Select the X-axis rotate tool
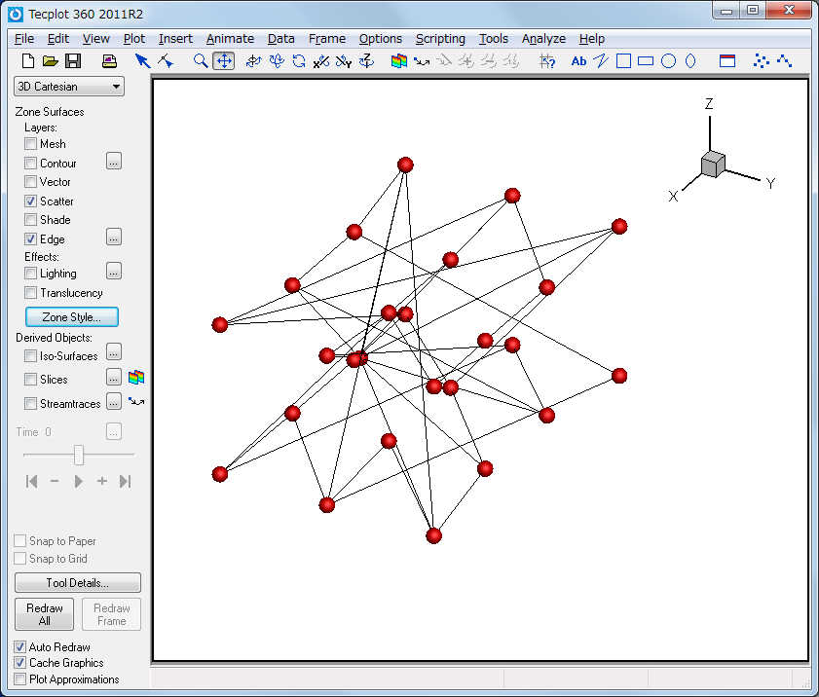Screen dimensions: 819x697 coord(321,61)
